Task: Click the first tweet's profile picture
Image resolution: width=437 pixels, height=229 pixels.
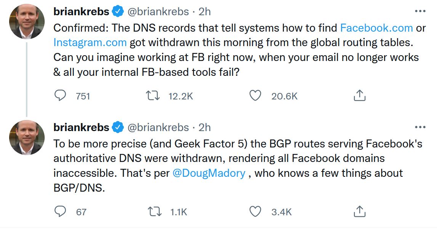Action: pos(27,21)
